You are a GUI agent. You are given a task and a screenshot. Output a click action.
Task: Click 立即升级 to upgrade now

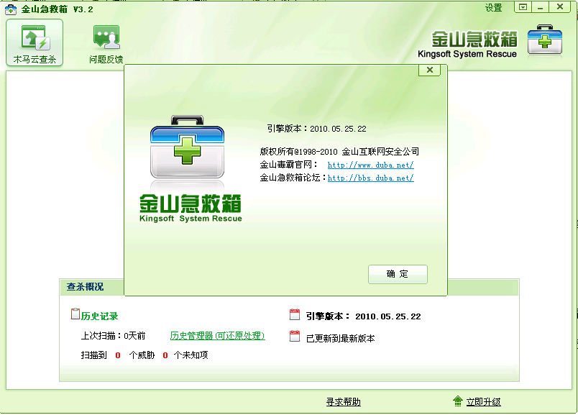tap(483, 402)
